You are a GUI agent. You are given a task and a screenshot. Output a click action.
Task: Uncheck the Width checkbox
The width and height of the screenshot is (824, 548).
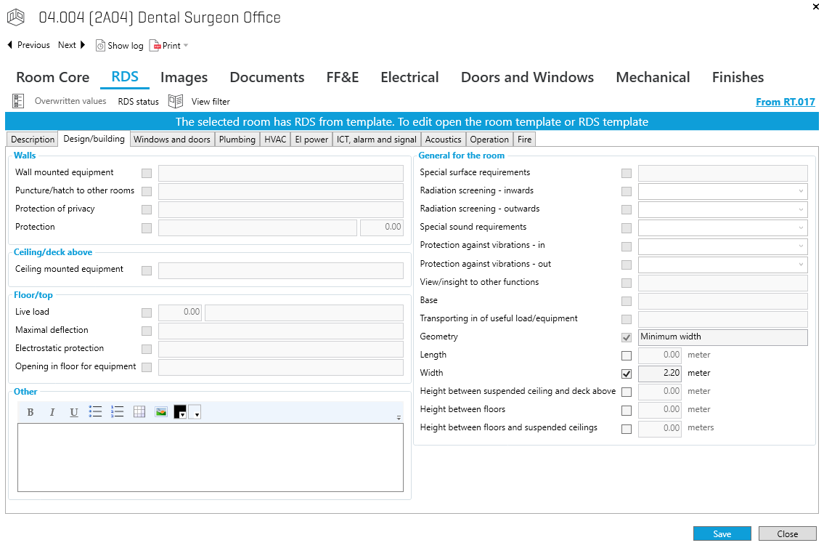[x=627, y=374]
